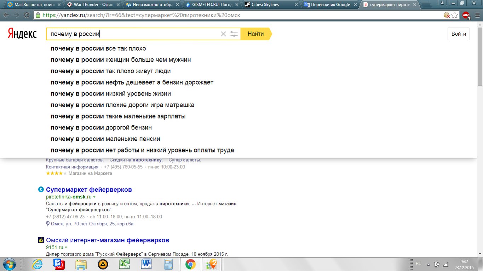Open Омский интернет-магазин фейерверков result
The image size is (483, 272).
[x=108, y=240]
